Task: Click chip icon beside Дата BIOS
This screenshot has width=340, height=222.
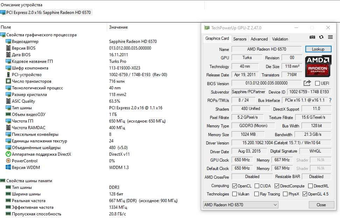Action: point(8,54)
